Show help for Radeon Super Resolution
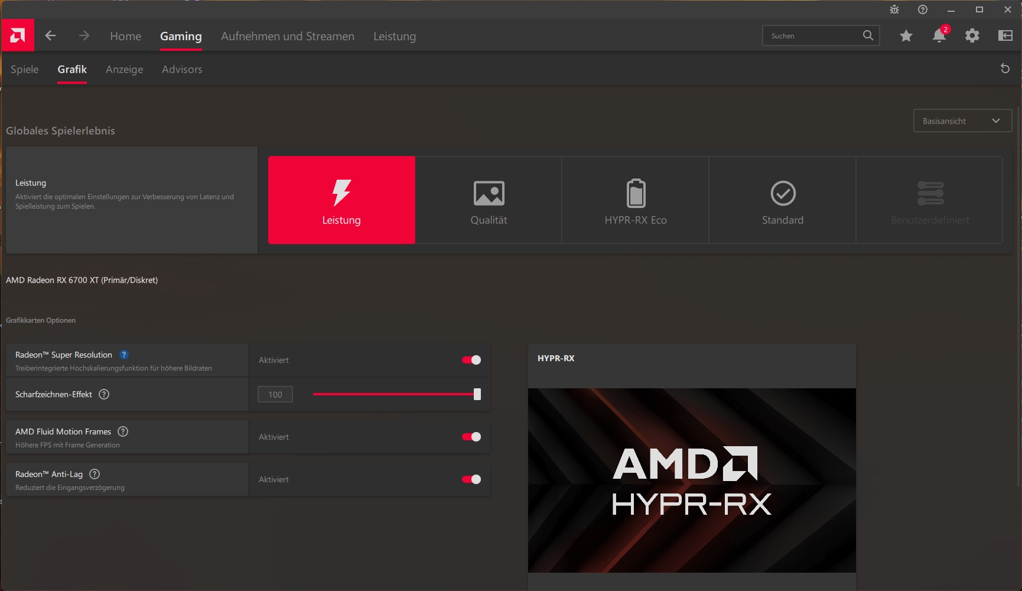This screenshot has width=1022, height=591. click(x=124, y=355)
